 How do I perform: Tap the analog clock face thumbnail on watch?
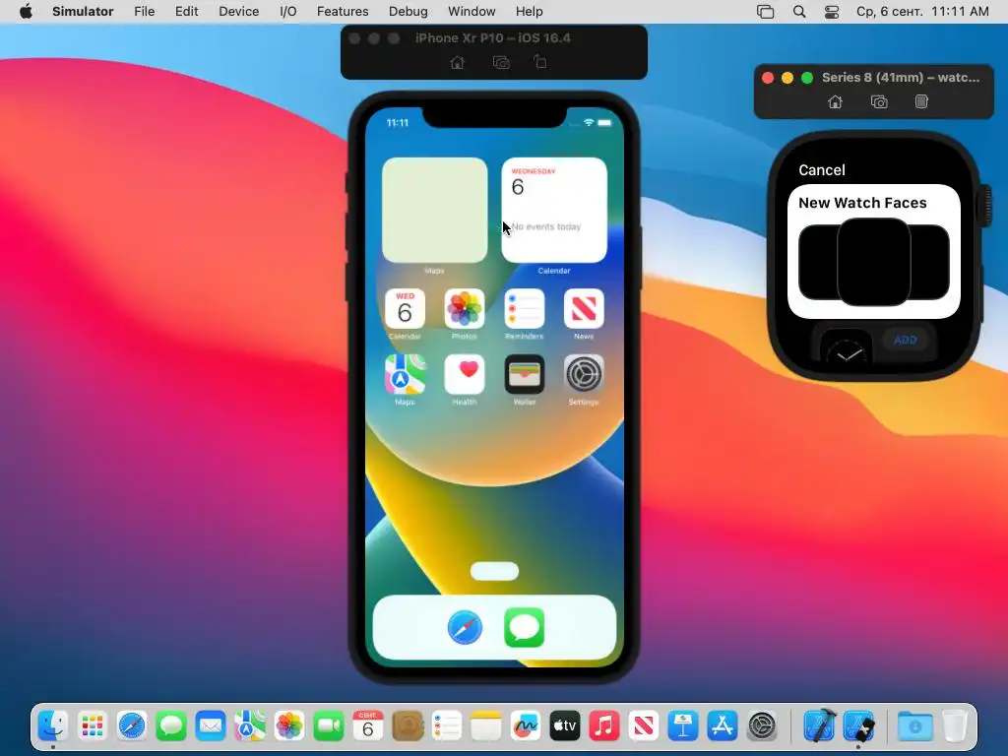[846, 346]
